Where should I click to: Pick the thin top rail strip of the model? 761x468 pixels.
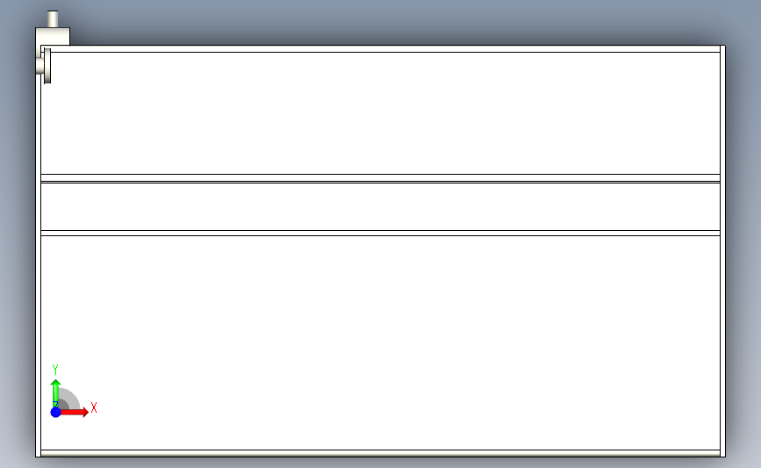(381, 49)
